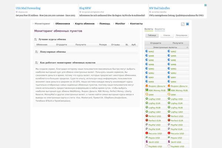Viewport: 222px width, 148px height.
Task: Click Perfect USD red icon in Отдадите column
Action: click(147, 116)
